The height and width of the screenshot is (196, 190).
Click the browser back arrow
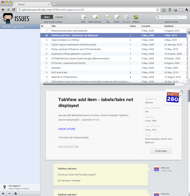pos(3,9)
